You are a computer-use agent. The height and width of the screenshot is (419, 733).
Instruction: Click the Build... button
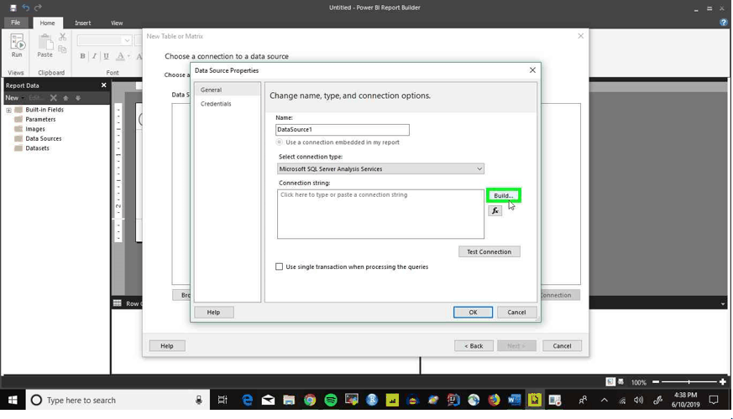504,195
